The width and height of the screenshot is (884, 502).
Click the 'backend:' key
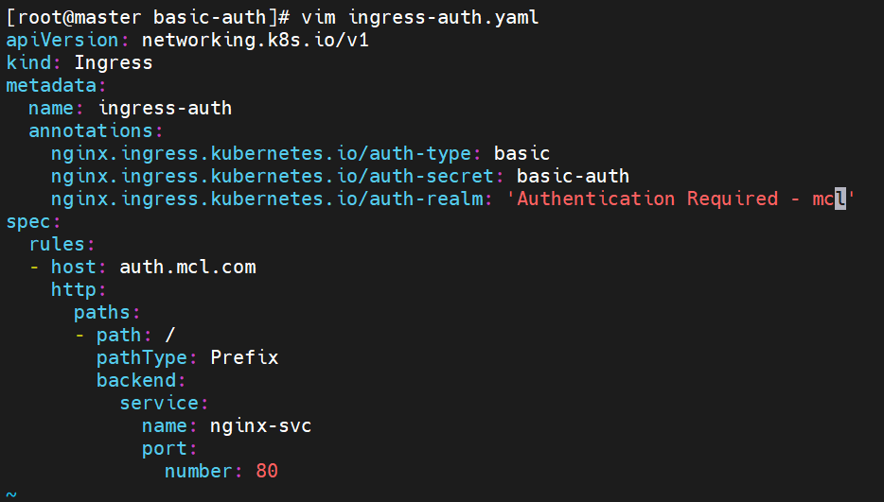[136, 380]
